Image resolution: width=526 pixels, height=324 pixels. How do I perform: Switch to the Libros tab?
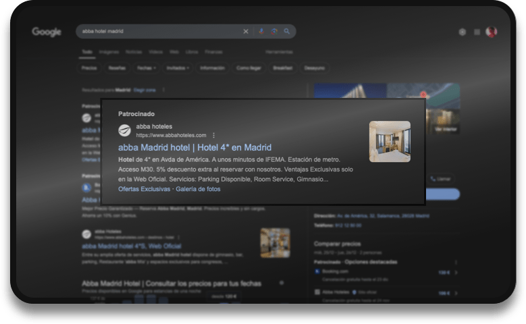point(192,52)
